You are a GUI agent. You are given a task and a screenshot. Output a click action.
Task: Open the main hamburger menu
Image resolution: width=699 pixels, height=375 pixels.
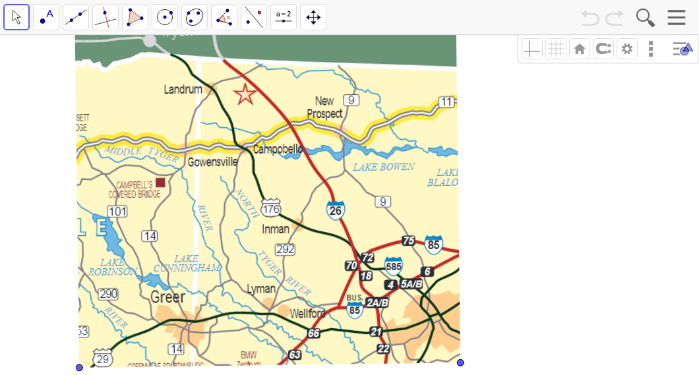[x=677, y=17]
